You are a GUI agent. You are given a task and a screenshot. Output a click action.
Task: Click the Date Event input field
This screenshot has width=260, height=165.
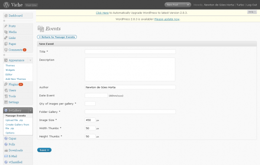[x=96, y=95]
